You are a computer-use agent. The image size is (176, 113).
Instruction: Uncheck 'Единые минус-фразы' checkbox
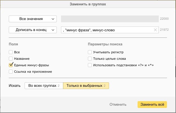(x=11, y=65)
